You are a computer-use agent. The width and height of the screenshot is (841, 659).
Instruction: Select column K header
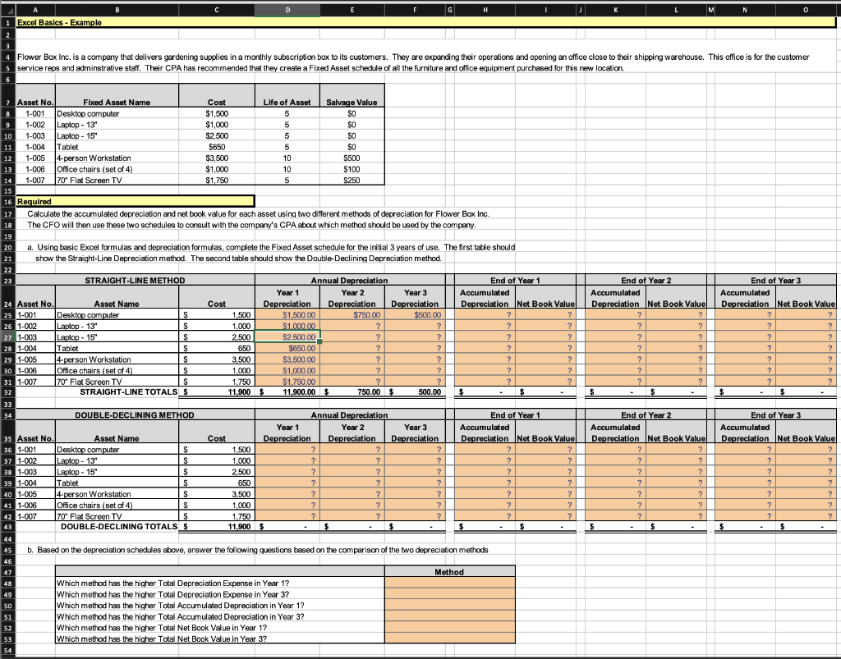click(x=616, y=8)
